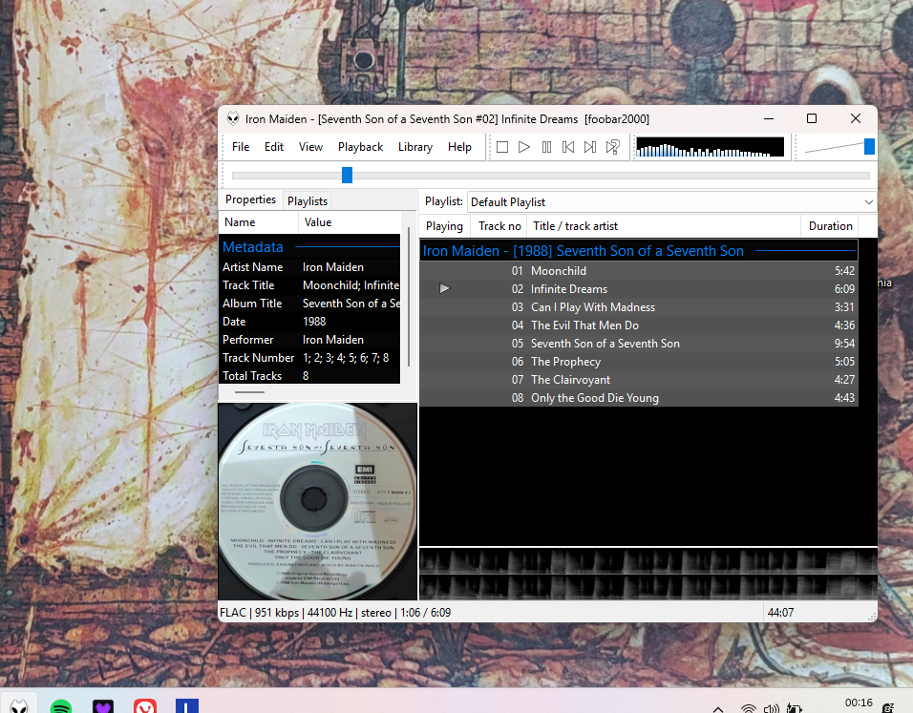Click the spectrum visualizer in toolbar

tap(710, 147)
